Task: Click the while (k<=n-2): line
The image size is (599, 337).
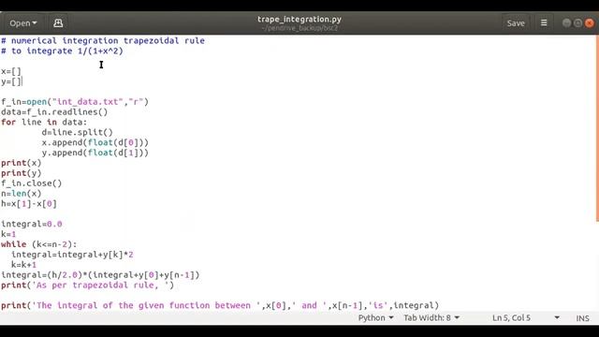Action: pyautogui.click(x=39, y=244)
